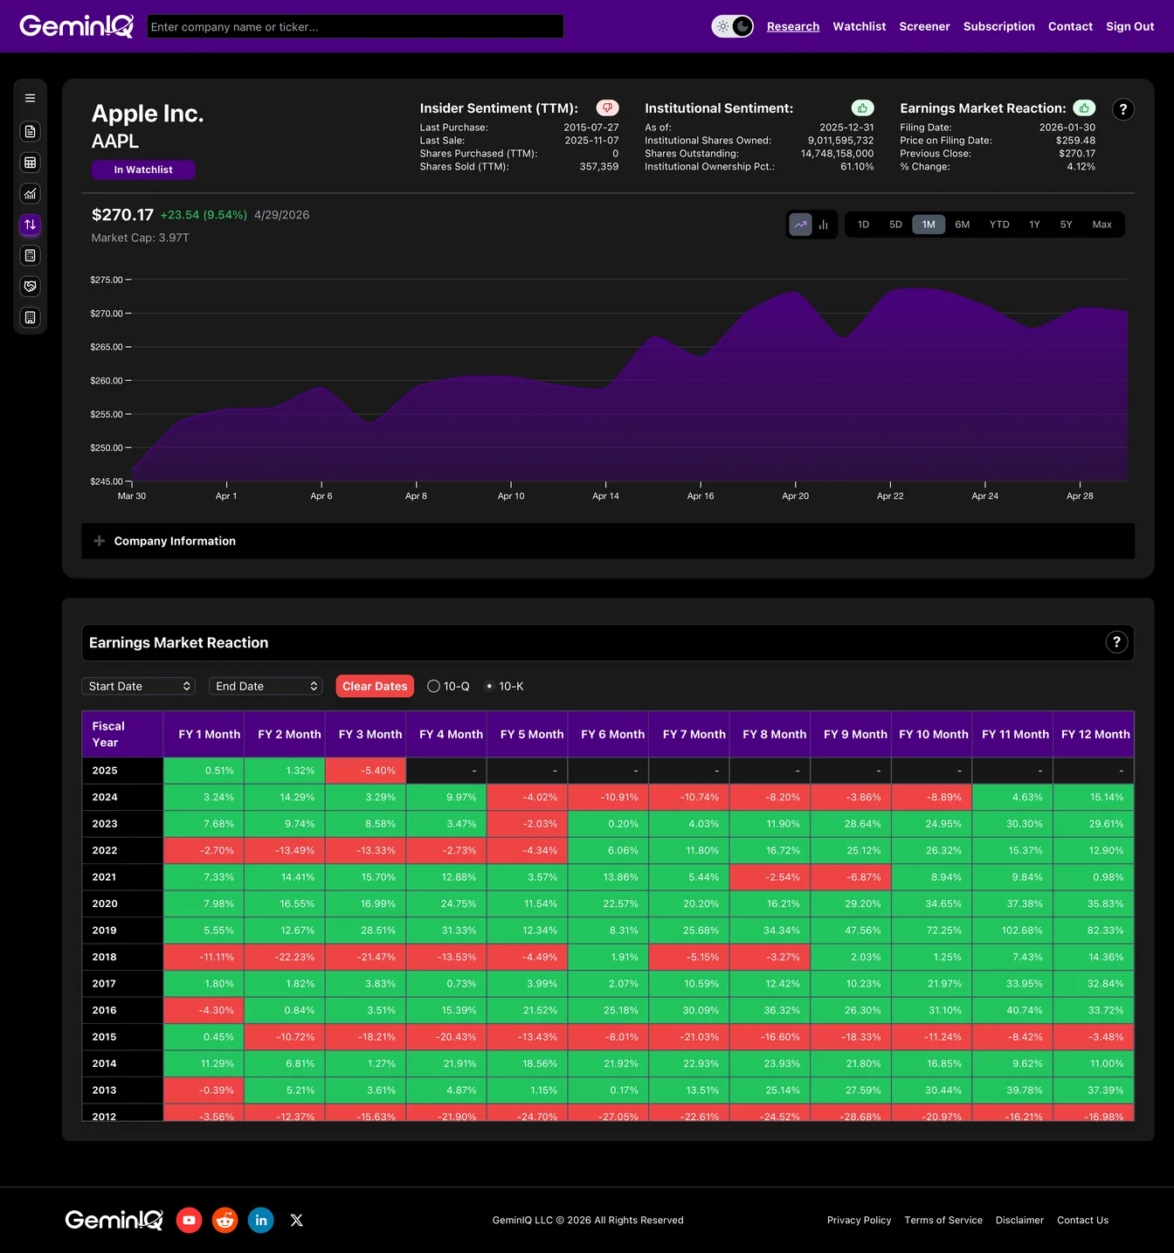Image resolution: width=1174 pixels, height=1253 pixels.
Task: Open the Contact page in header
Action: pos(1070,26)
